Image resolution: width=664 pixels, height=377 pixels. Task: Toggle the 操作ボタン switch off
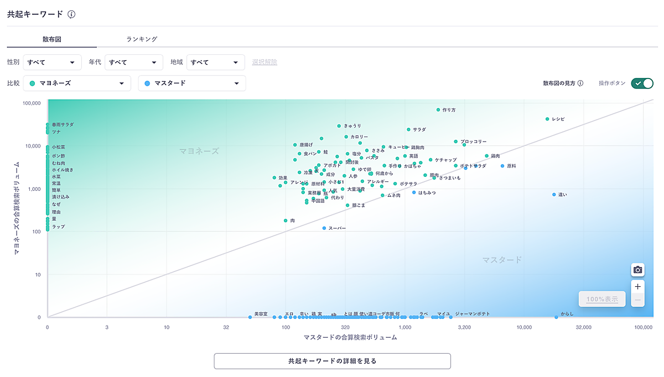click(642, 83)
